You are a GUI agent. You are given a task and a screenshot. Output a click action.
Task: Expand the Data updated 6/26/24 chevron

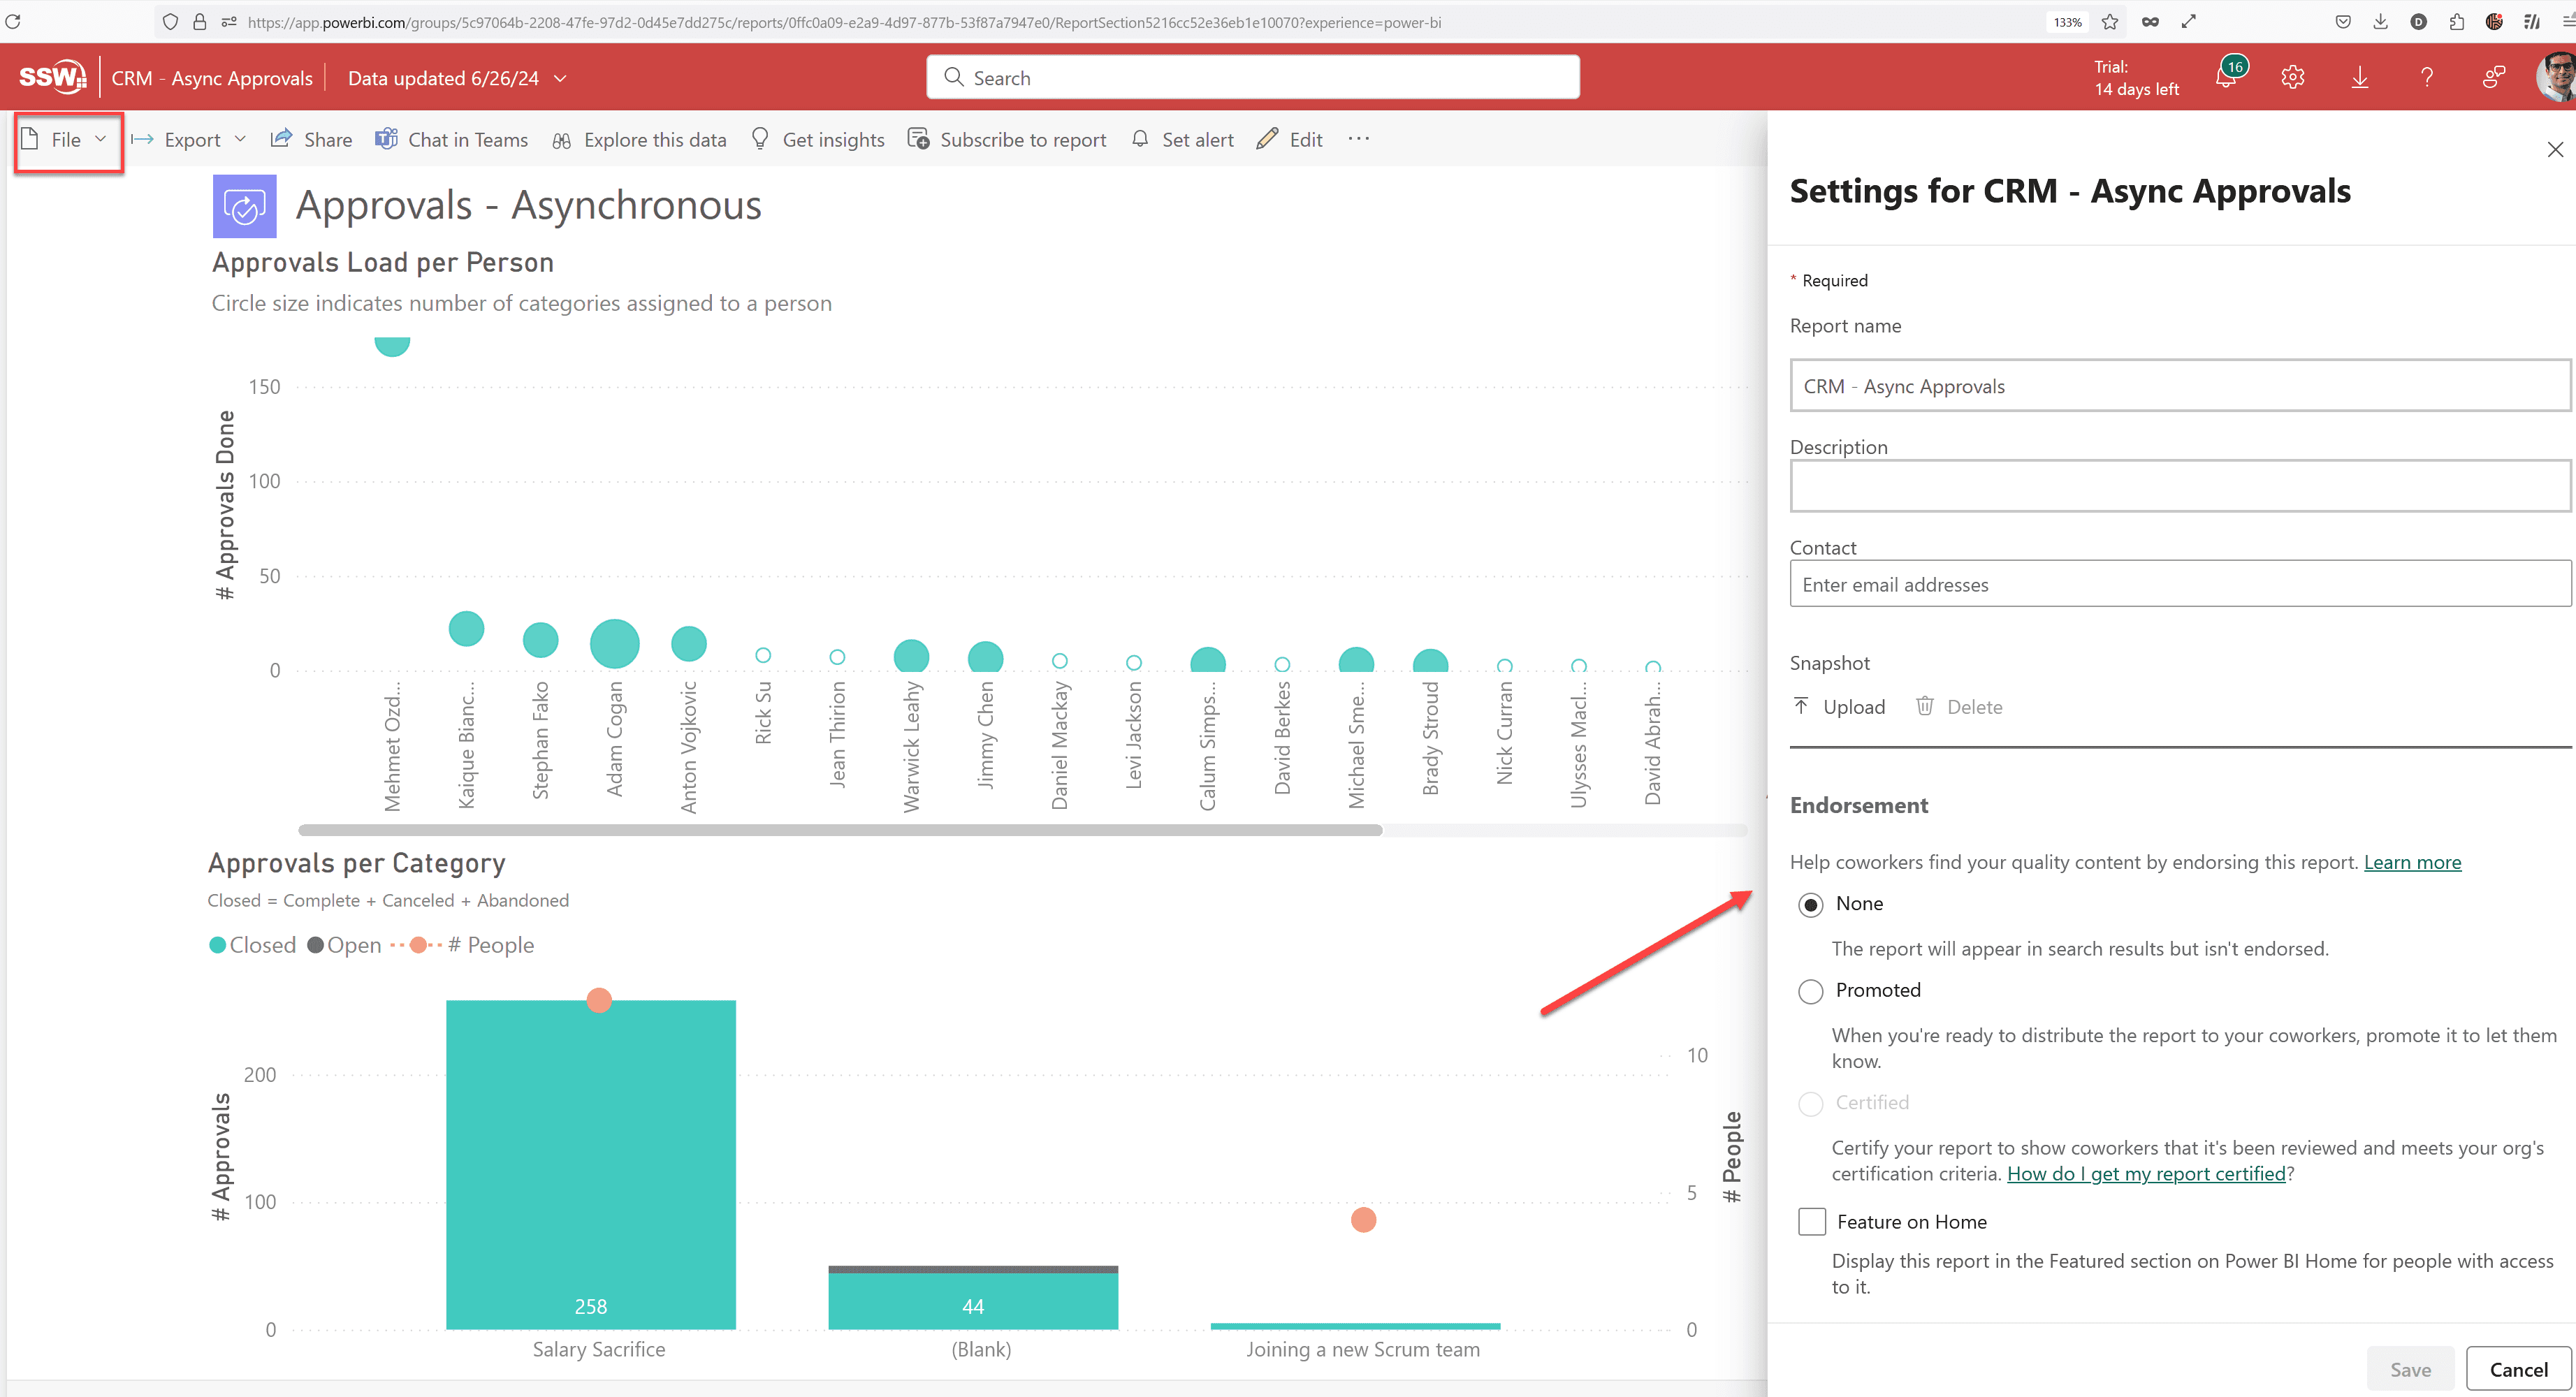(x=560, y=78)
